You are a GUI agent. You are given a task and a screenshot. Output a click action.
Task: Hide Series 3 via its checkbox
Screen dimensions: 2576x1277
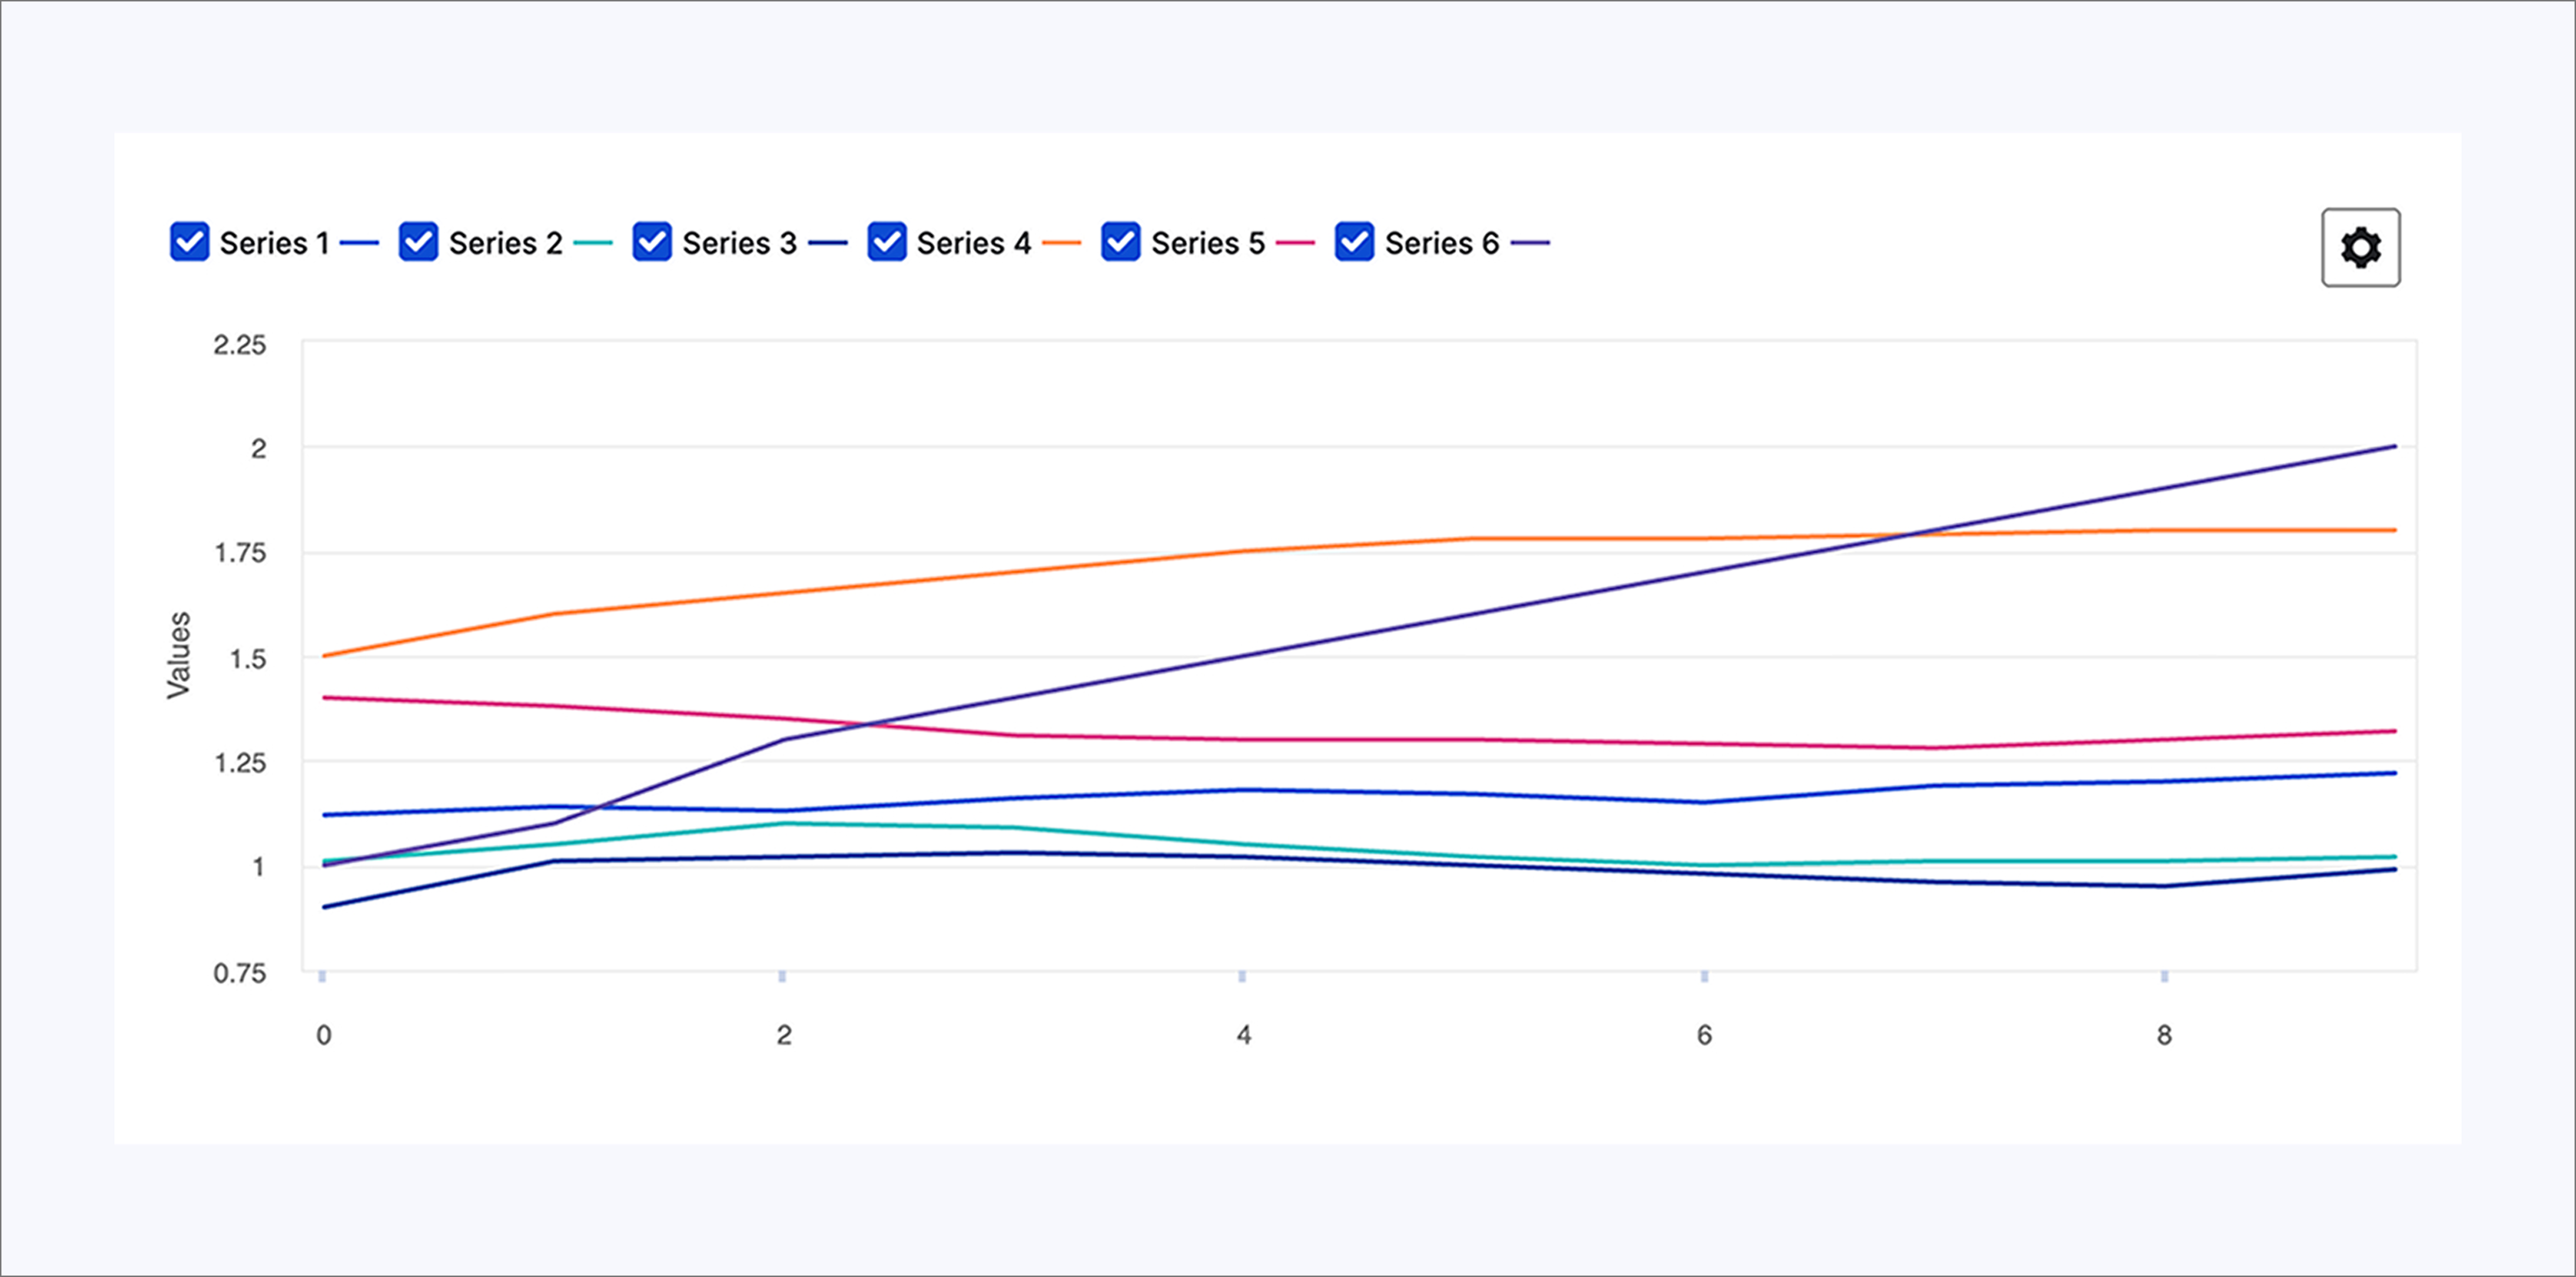pyautogui.click(x=652, y=242)
